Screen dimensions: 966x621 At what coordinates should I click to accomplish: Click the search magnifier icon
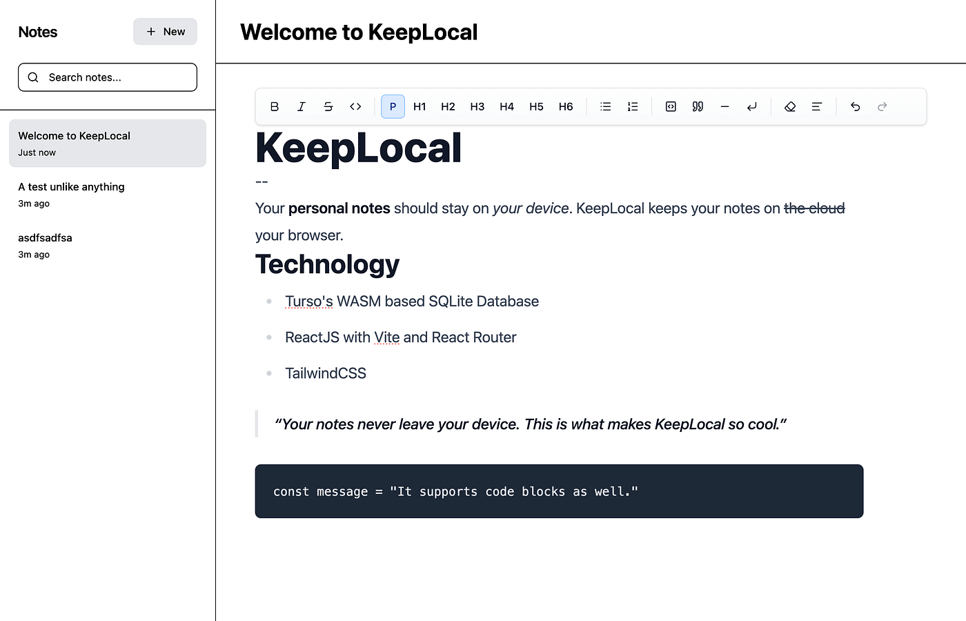(33, 77)
